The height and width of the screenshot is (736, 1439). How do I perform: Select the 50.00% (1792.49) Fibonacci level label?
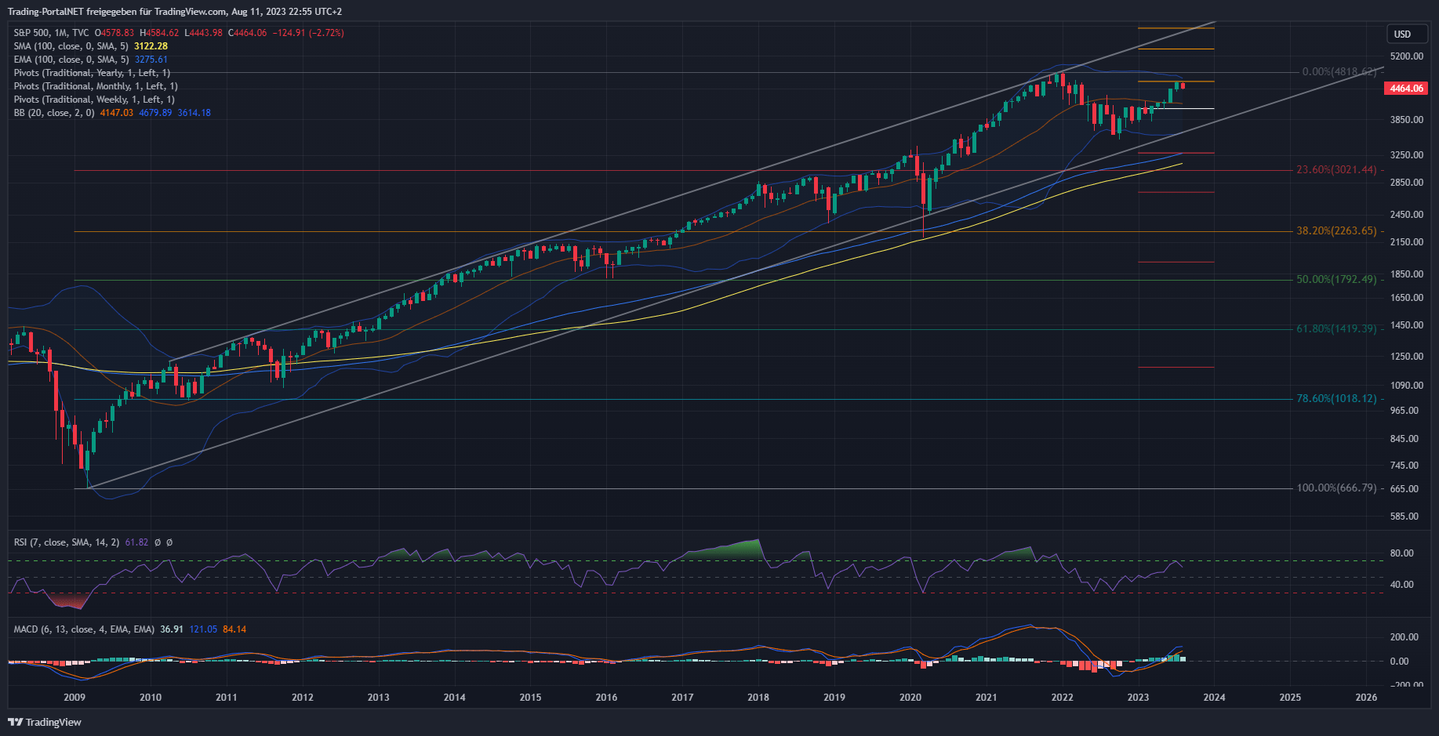click(x=1335, y=279)
